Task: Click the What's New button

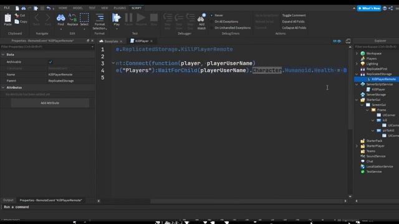Action: (x=368, y=8)
